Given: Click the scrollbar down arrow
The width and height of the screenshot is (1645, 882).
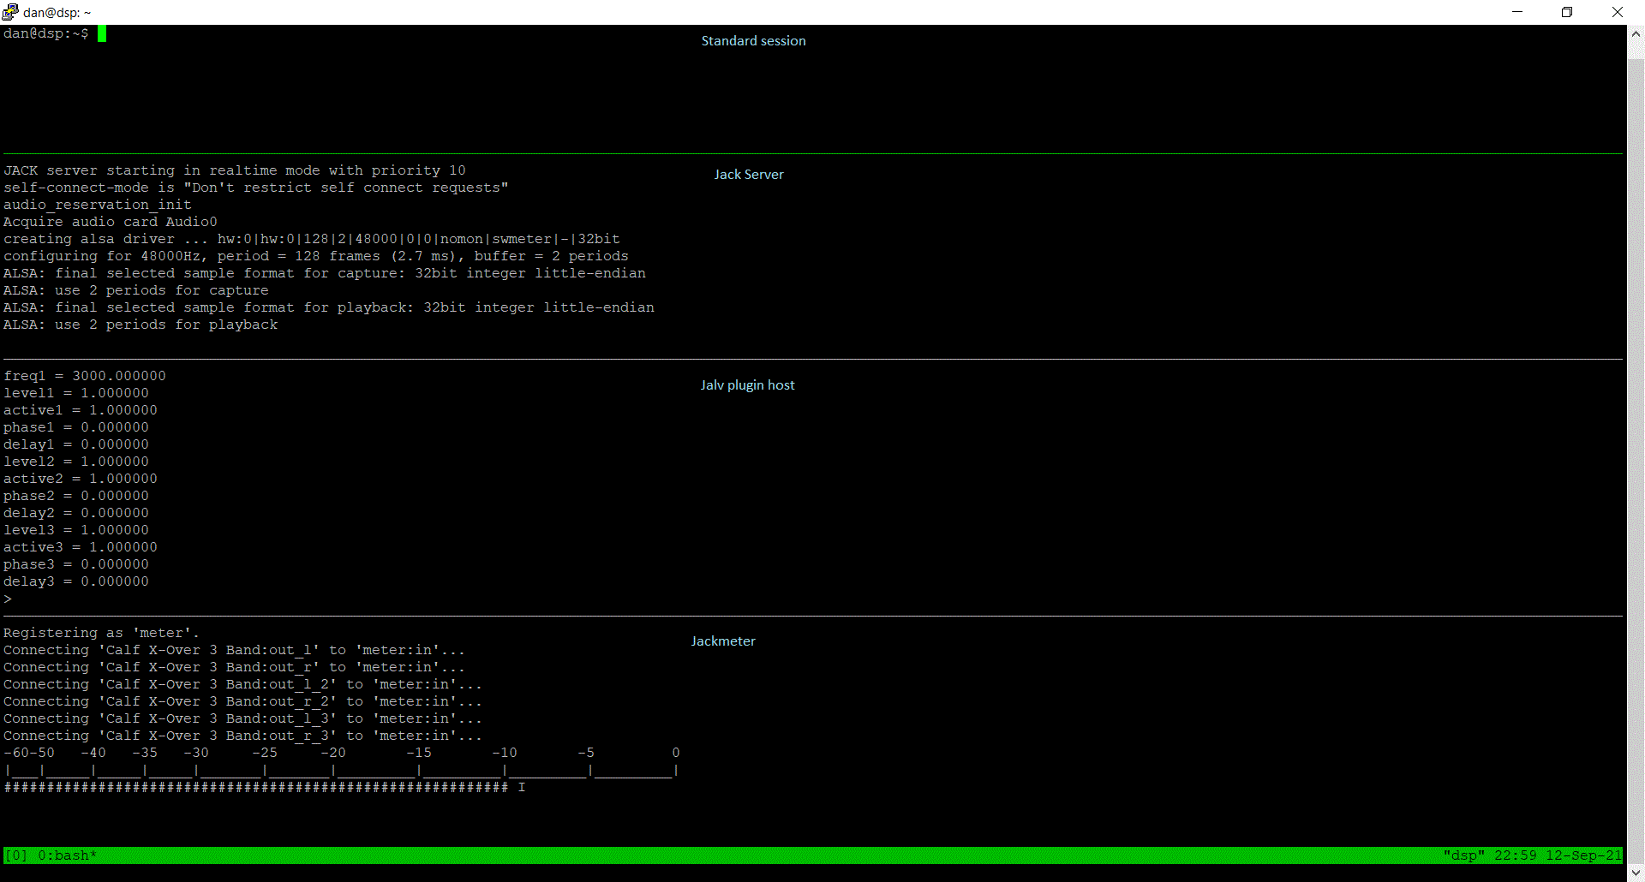Looking at the screenshot, I should click(1636, 873).
